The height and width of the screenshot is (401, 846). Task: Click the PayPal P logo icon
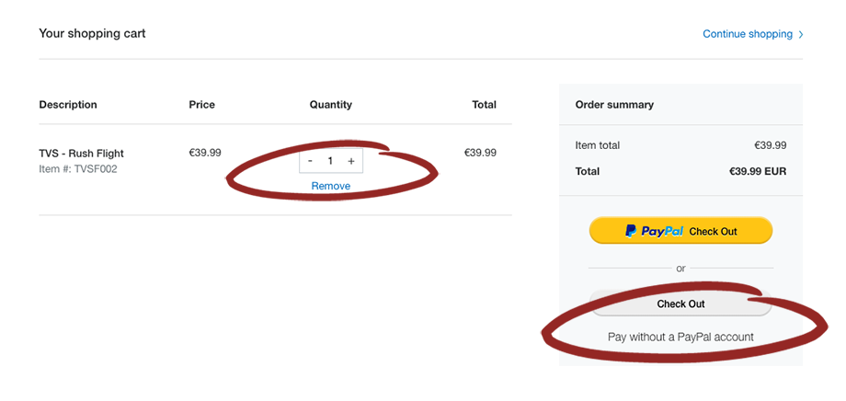click(x=631, y=231)
